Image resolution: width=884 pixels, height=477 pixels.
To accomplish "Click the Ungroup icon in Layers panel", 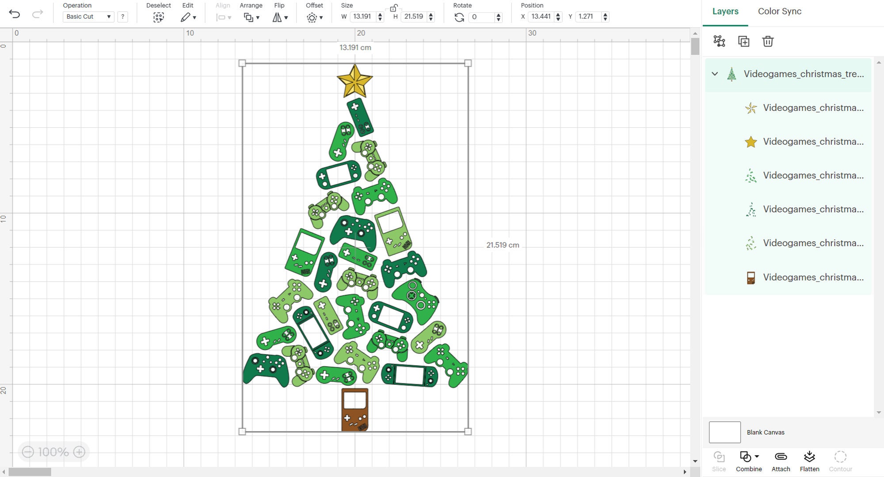I will (x=719, y=41).
